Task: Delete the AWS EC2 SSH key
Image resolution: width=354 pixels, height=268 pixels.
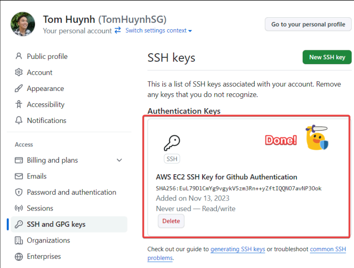Action: point(171,221)
